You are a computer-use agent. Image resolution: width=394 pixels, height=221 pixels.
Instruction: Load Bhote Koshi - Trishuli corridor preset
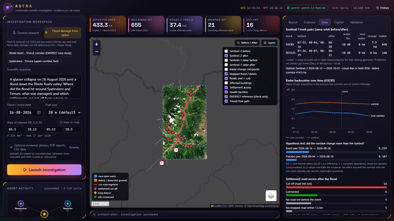coord(41,53)
